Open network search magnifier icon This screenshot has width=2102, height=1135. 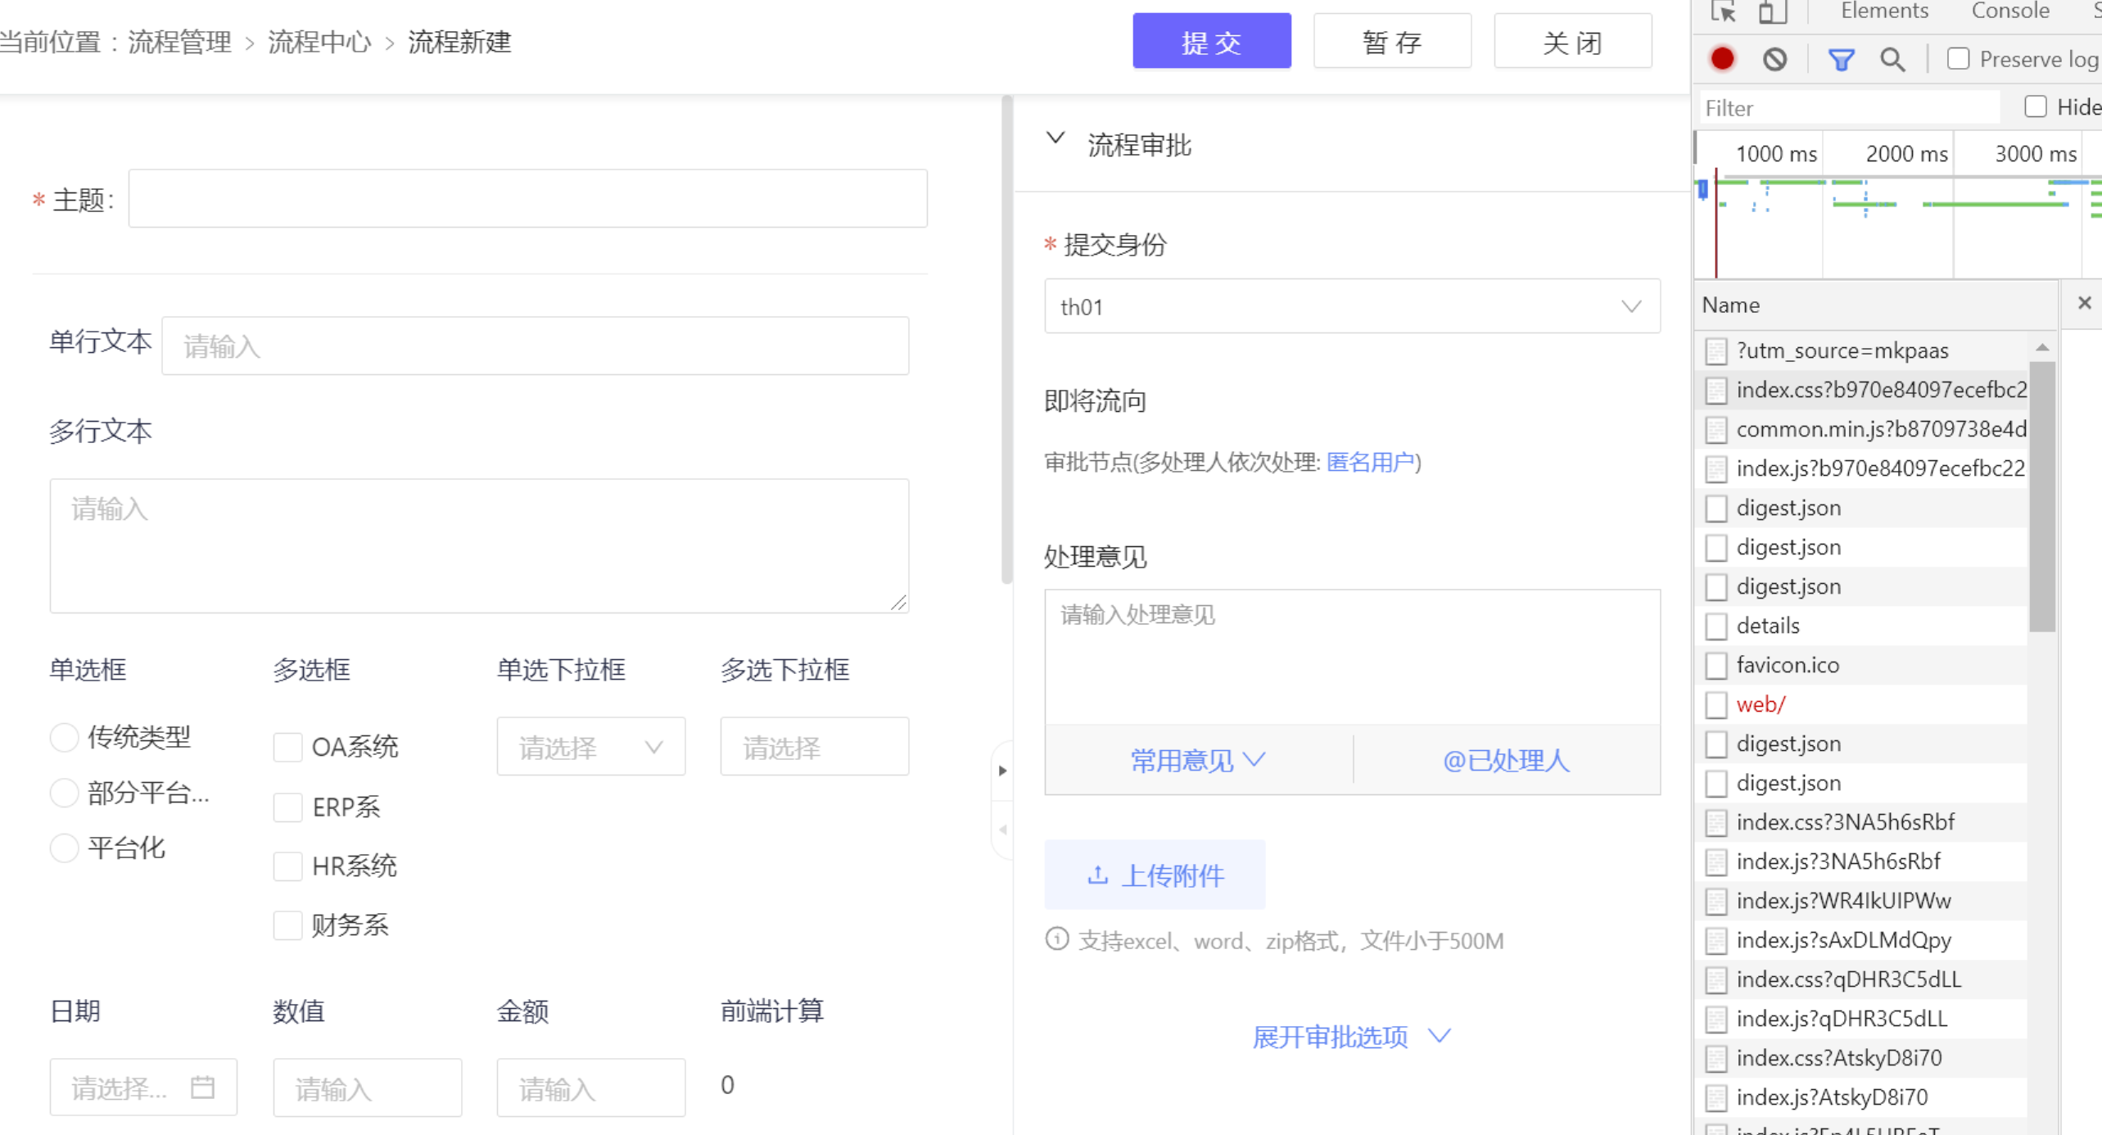(x=1892, y=59)
